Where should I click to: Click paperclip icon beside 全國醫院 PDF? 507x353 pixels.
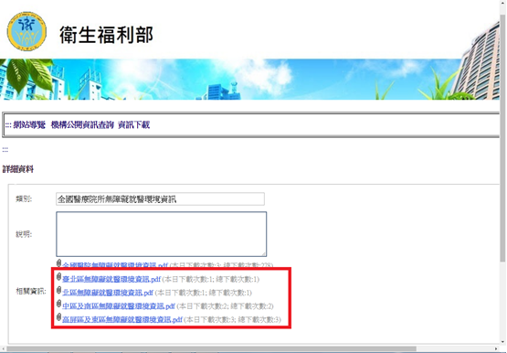pyautogui.click(x=58, y=263)
